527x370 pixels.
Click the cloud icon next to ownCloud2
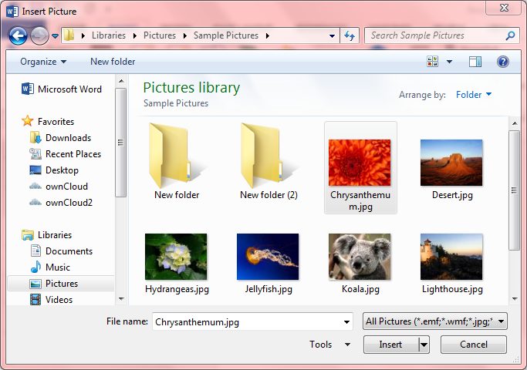35,202
